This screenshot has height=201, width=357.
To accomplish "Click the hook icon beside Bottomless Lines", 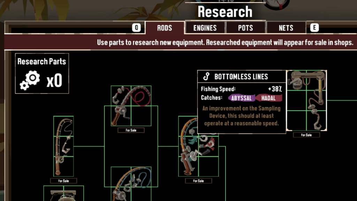I will [206, 76].
